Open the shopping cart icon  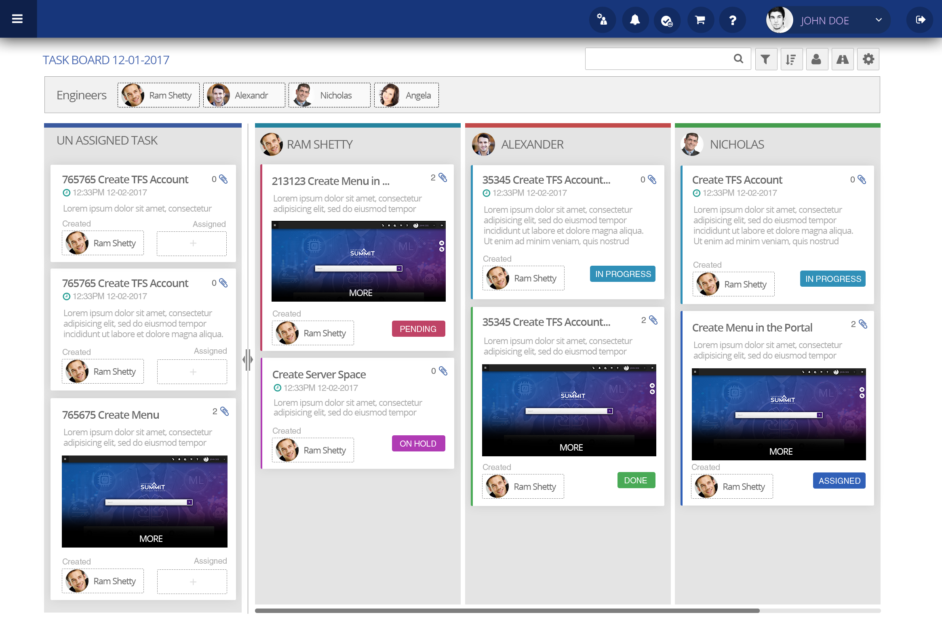click(700, 20)
